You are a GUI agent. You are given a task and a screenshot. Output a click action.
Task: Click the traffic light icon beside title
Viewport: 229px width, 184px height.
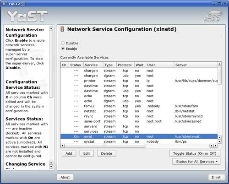coord(62,29)
